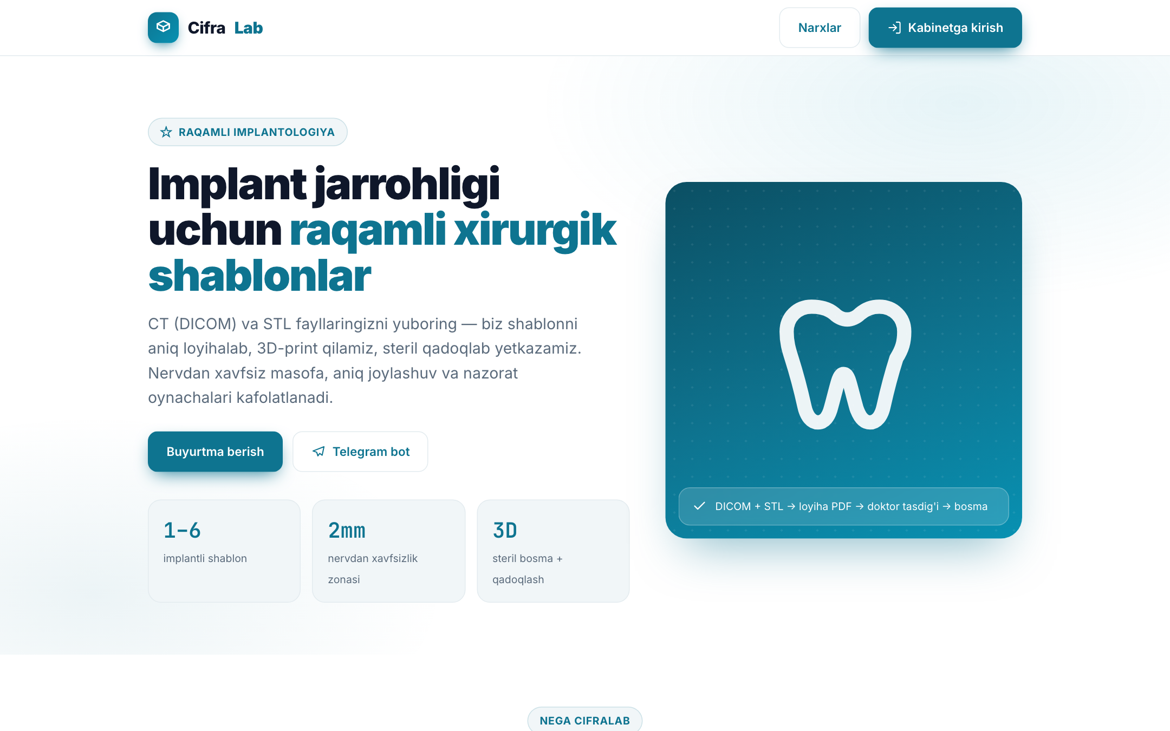Viewport: 1170px width, 731px height.
Task: Click the '3D' stat value
Action: (x=505, y=530)
